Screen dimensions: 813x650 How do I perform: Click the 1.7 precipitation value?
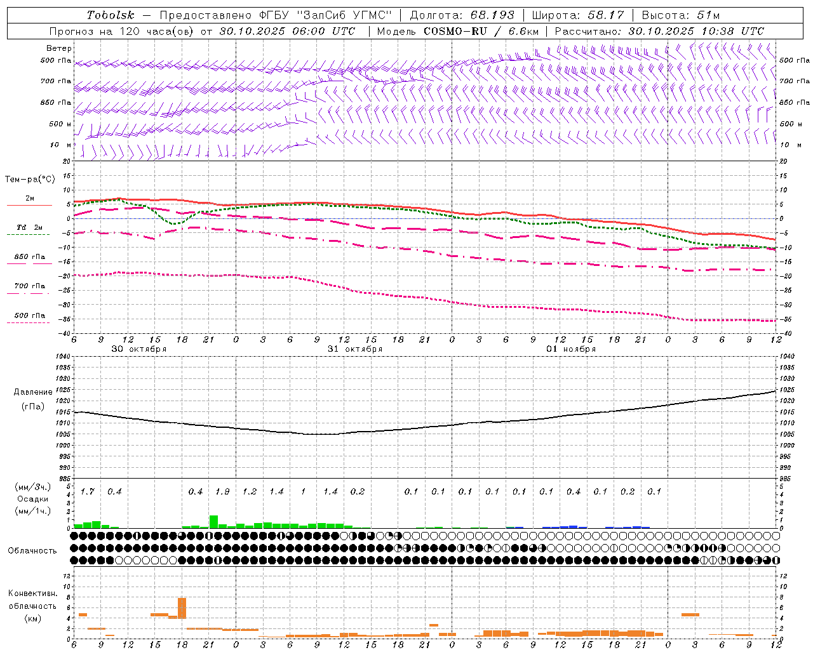(87, 492)
